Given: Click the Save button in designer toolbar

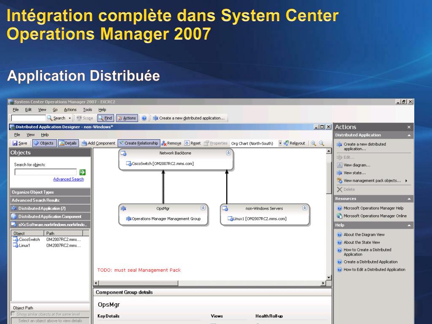Looking at the screenshot, I should 20,143.
